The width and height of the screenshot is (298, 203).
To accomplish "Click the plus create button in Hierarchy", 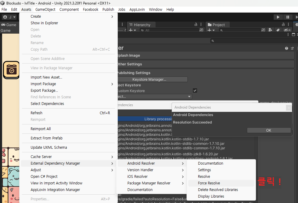I will tap(132, 30).
